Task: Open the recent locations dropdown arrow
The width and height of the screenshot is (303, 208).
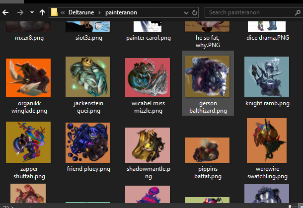Action: click(x=32, y=12)
